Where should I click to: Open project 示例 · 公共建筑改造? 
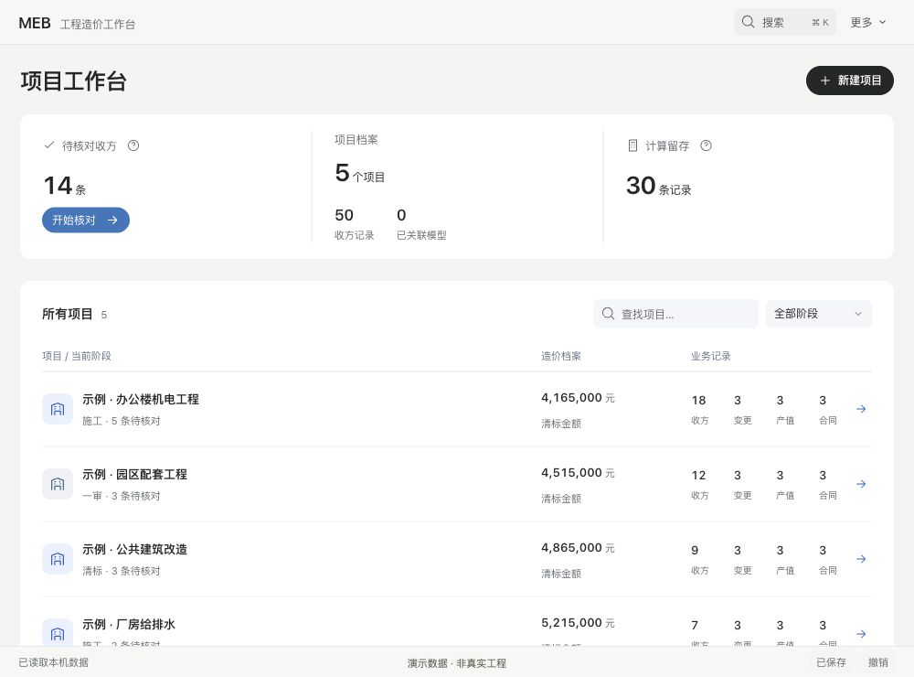(x=134, y=549)
